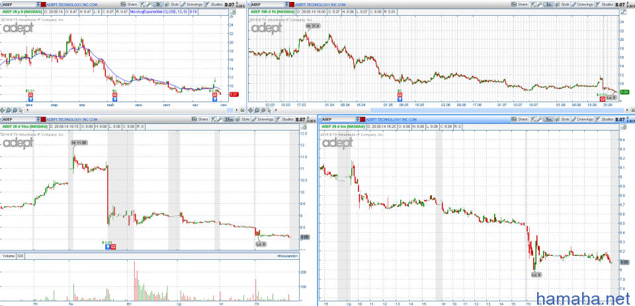Open Studies in the 1h chart toolbar
Screen dimensions: 635x306
coord(605,4)
